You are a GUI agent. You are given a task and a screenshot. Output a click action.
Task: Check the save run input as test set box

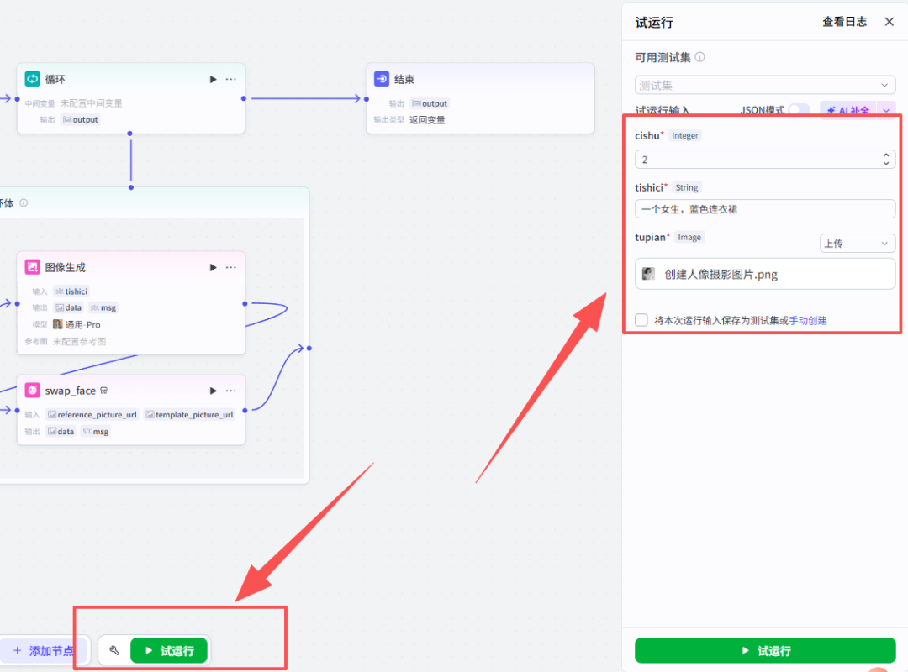click(641, 320)
